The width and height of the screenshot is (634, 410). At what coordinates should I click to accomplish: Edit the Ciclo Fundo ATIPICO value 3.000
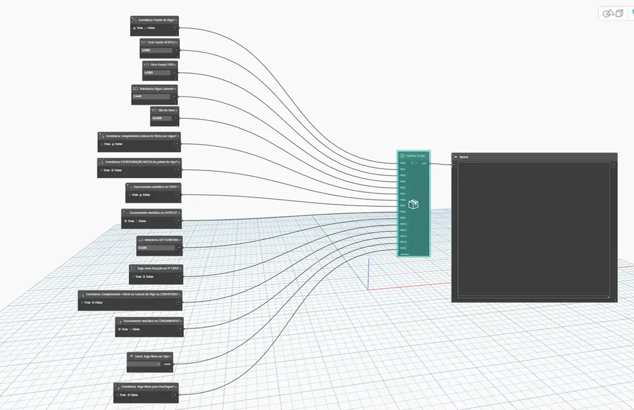(x=157, y=50)
